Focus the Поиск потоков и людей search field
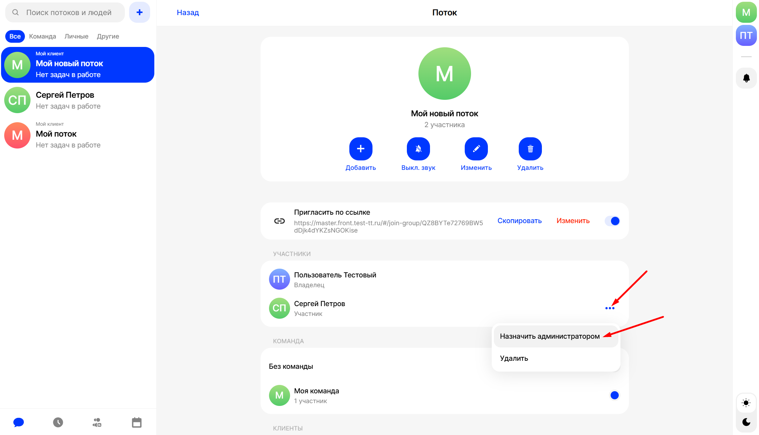Screen dimensions: 759x435 click(x=68, y=13)
